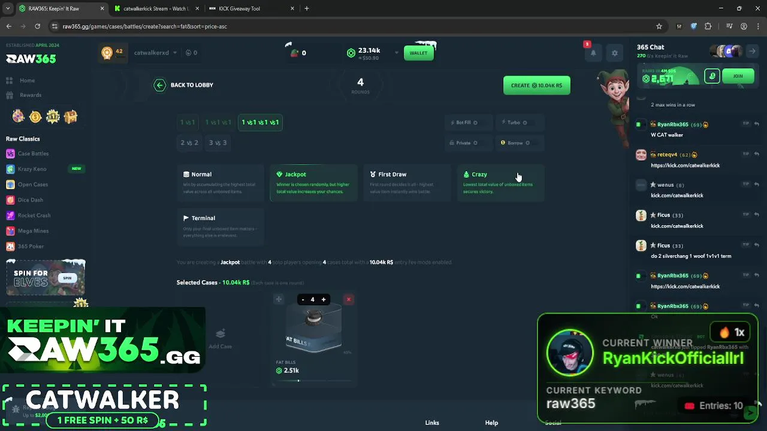Viewport: 767px width, 431px height.
Task: Increase Fat Bills case quantity
Action: point(323,299)
